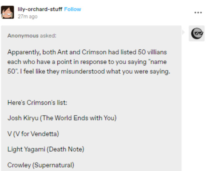Visit the lily-orchard-stuff blog name link
The width and height of the screenshot is (209, 171).
click(40, 9)
